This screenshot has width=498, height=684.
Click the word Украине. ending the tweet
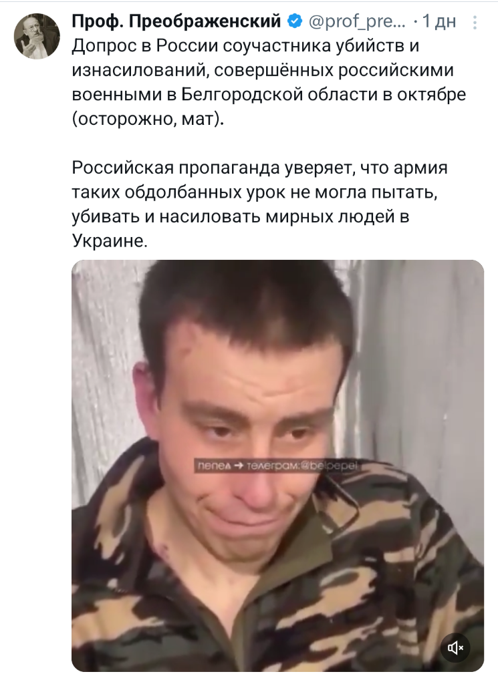pyautogui.click(x=110, y=240)
